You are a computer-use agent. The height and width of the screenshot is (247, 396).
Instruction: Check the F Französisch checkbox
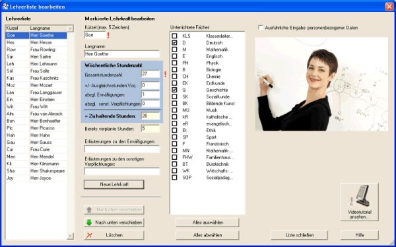click(x=174, y=144)
